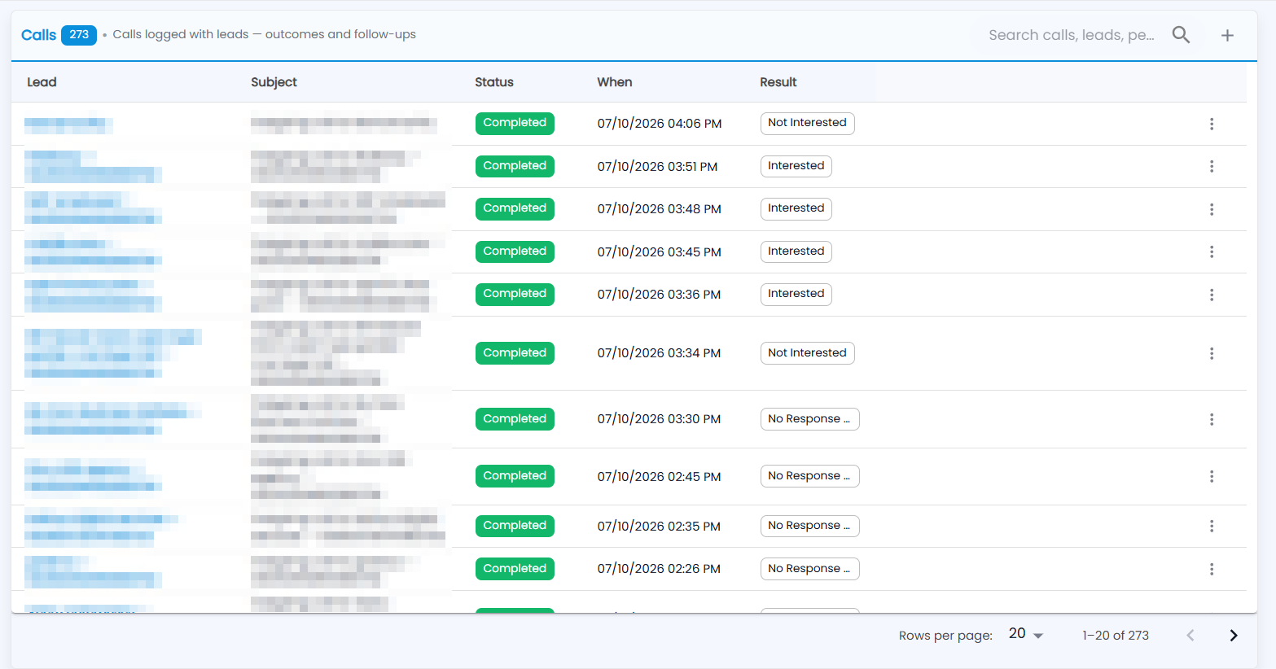Click Interested result on 03:36 PM row
This screenshot has height=669, width=1276.
coord(796,295)
